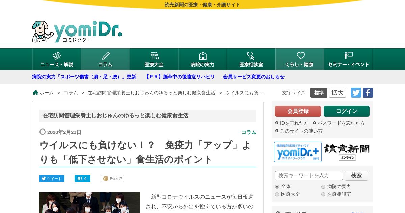
Task: Open Facebook icon near text size
Action: [368, 93]
